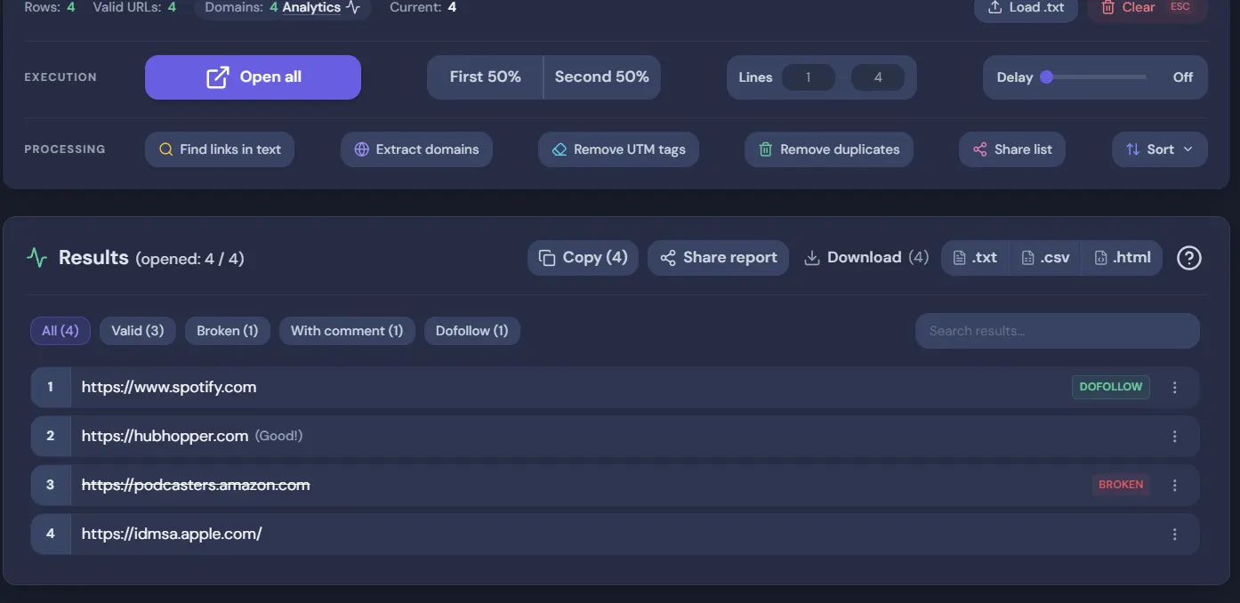Viewport: 1240px width, 603px height.
Task: Select the Valid (3) filter tab
Action: pyautogui.click(x=138, y=331)
